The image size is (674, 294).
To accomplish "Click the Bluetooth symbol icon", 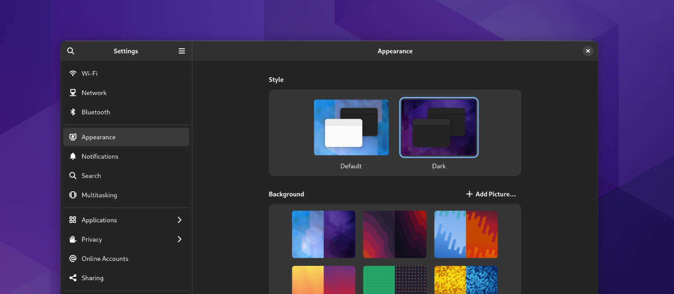I will (x=73, y=112).
